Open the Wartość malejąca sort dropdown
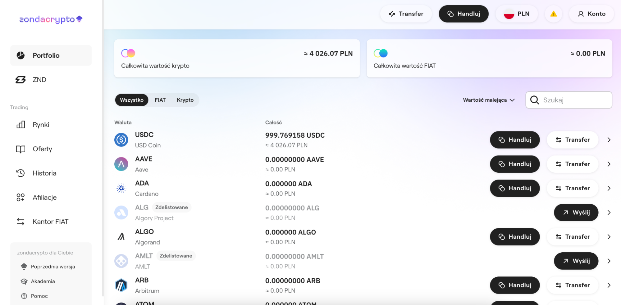This screenshot has height=305, width=621. click(489, 100)
